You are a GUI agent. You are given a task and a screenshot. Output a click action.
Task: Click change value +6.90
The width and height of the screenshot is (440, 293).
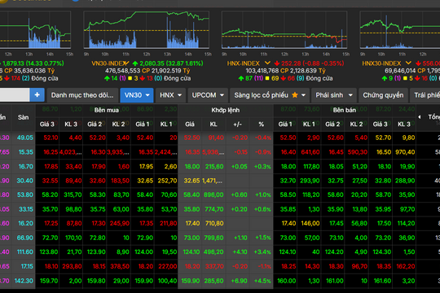point(240,280)
